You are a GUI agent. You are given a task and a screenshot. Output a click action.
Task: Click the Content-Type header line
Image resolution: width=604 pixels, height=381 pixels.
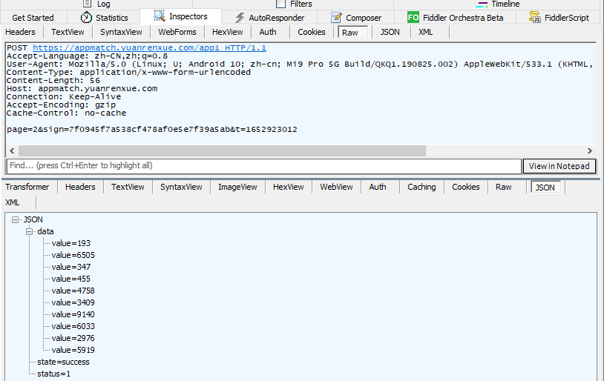click(128, 73)
